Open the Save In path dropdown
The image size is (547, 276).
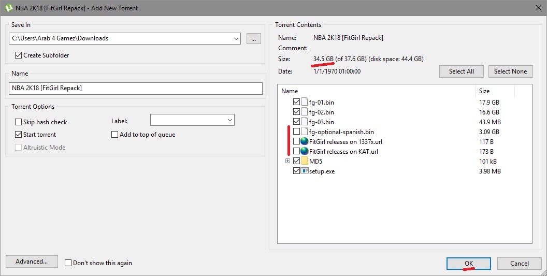pyautogui.click(x=236, y=38)
